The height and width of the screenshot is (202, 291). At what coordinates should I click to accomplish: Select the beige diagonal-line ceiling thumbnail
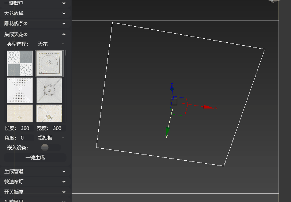[49, 113]
